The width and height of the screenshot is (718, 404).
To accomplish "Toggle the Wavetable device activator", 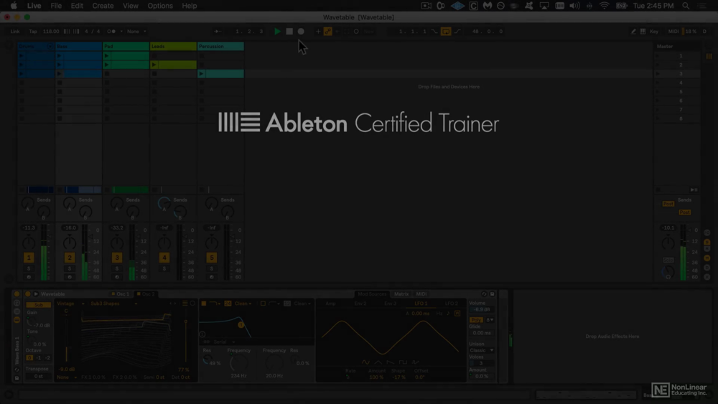I will (27, 293).
